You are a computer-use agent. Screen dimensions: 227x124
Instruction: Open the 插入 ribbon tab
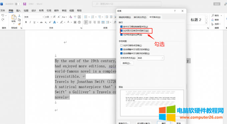point(18,11)
